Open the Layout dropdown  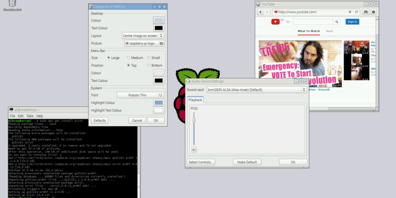(143, 36)
